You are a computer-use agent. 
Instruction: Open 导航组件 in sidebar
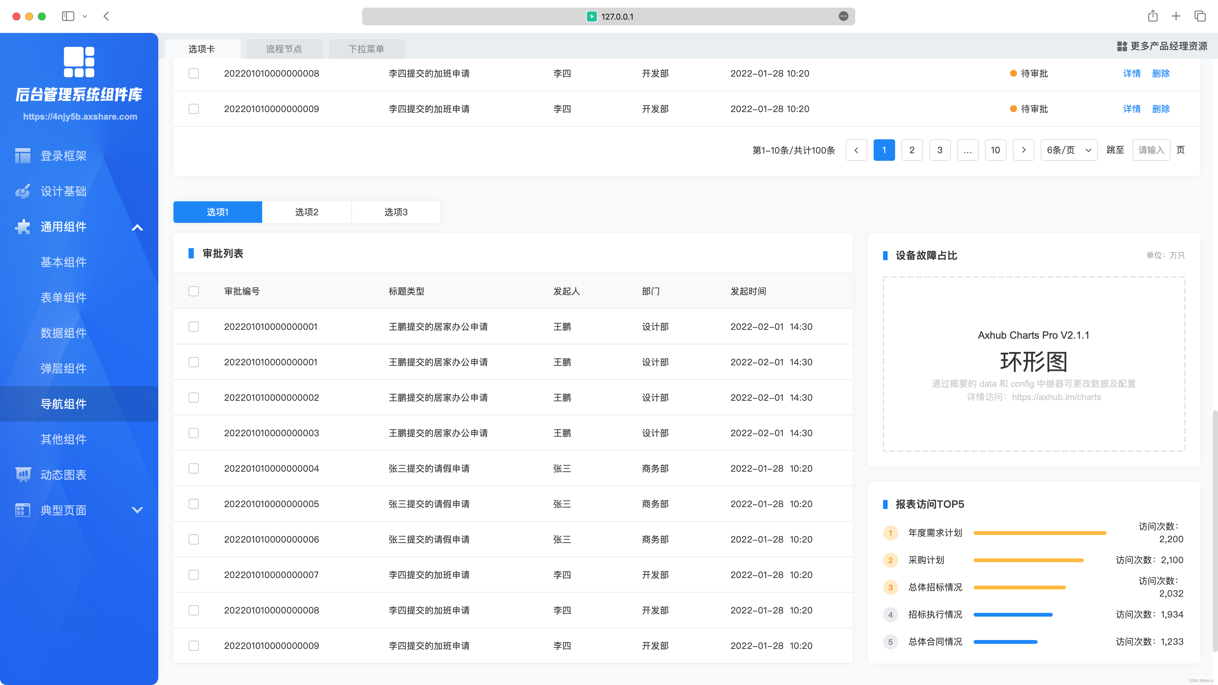click(x=79, y=404)
